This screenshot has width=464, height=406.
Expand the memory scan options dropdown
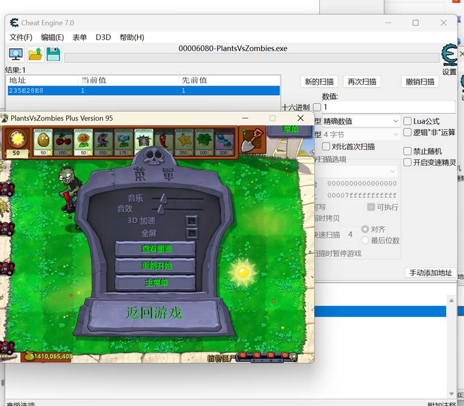coord(356,171)
